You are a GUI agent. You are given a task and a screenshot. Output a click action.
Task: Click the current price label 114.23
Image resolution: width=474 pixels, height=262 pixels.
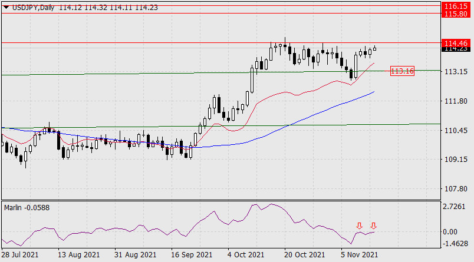(456, 49)
